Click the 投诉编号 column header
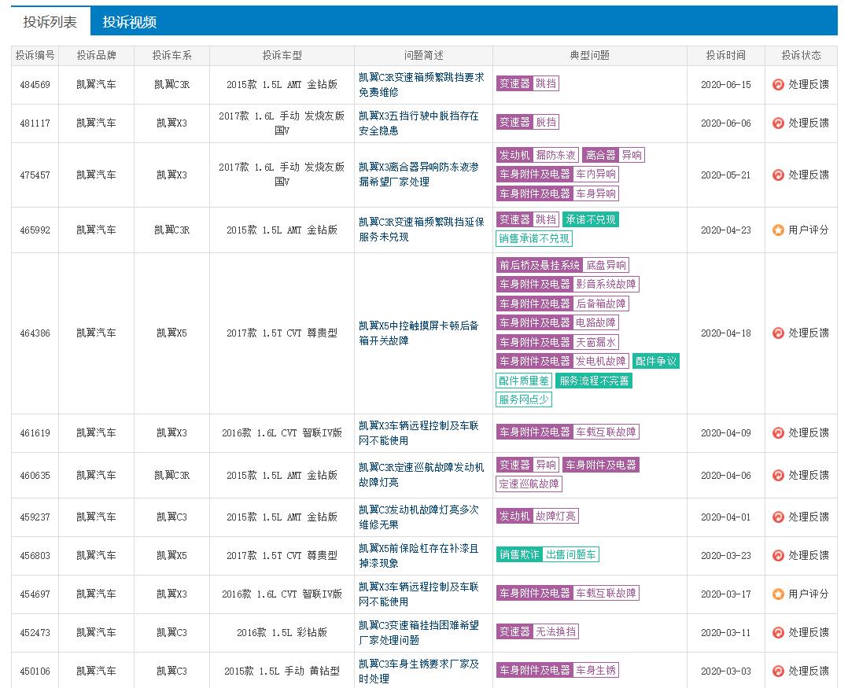Screen dimensions: 848x688 35,55
